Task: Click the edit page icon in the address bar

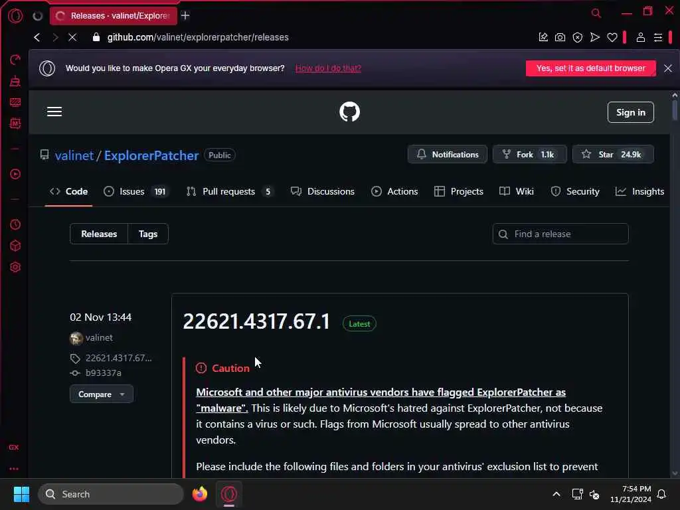Action: 543,37
